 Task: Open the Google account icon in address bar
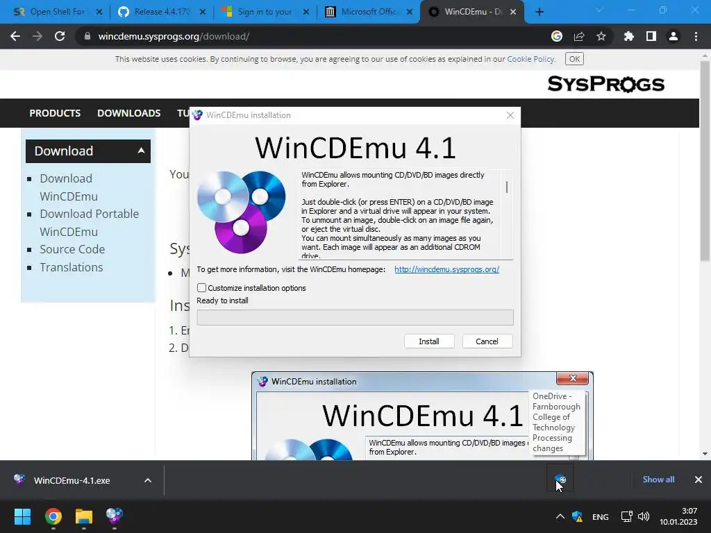click(x=557, y=36)
